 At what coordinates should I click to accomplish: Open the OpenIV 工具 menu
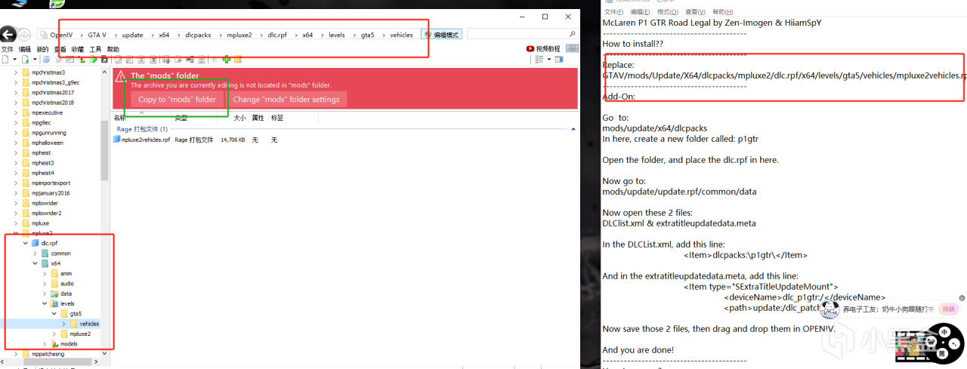[x=95, y=49]
